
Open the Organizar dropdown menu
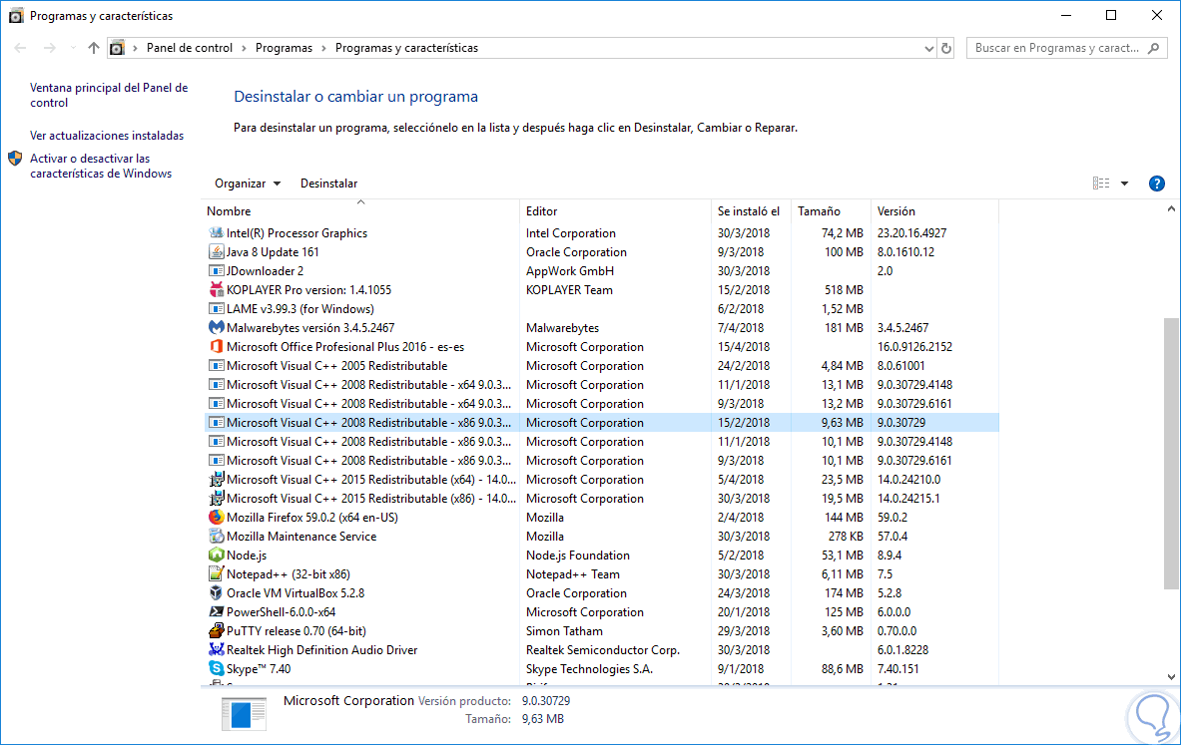click(248, 184)
